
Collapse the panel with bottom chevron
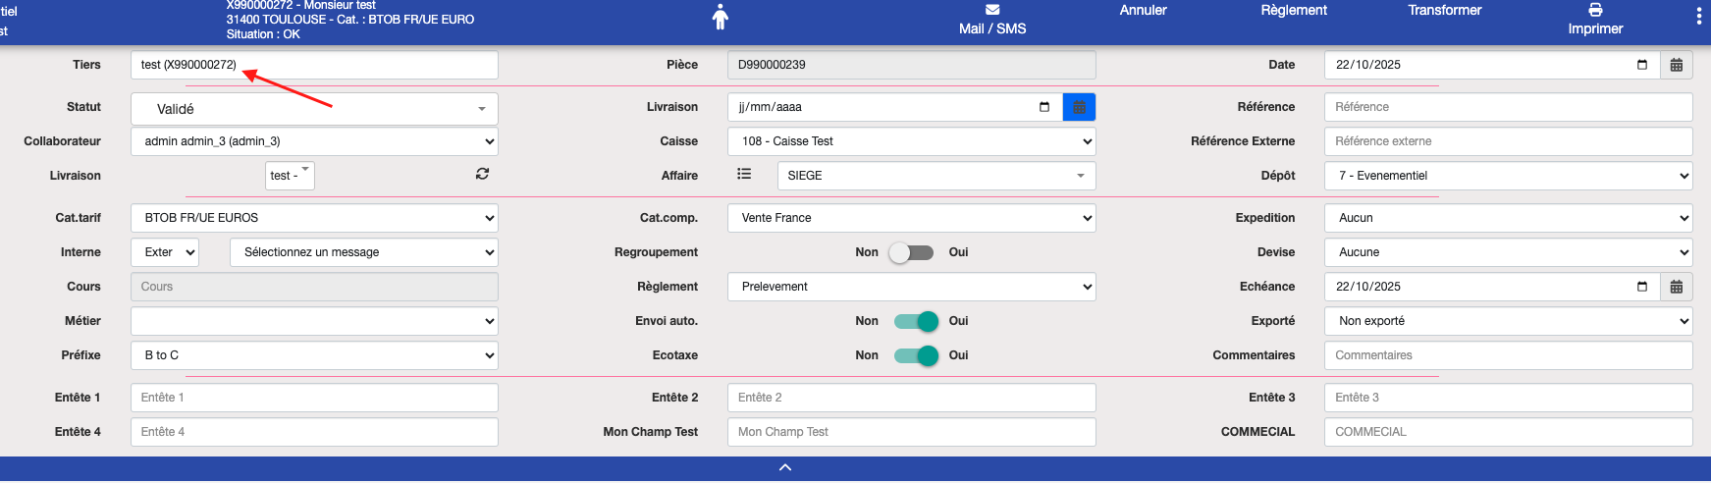pyautogui.click(x=785, y=467)
